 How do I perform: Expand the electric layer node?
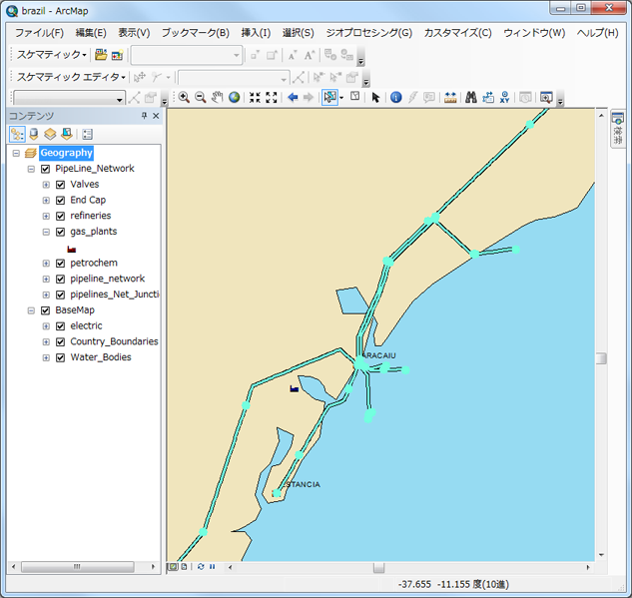click(x=46, y=326)
